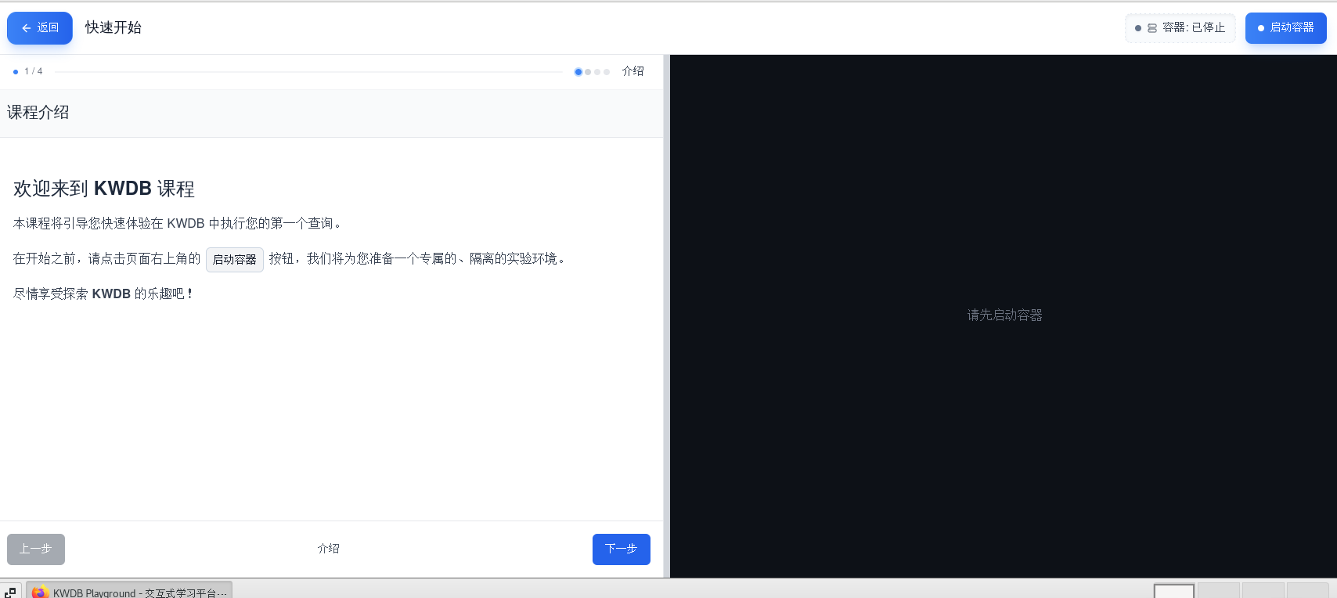Jump to the third step dot
Viewport: 1337px width, 598px height.
point(597,72)
